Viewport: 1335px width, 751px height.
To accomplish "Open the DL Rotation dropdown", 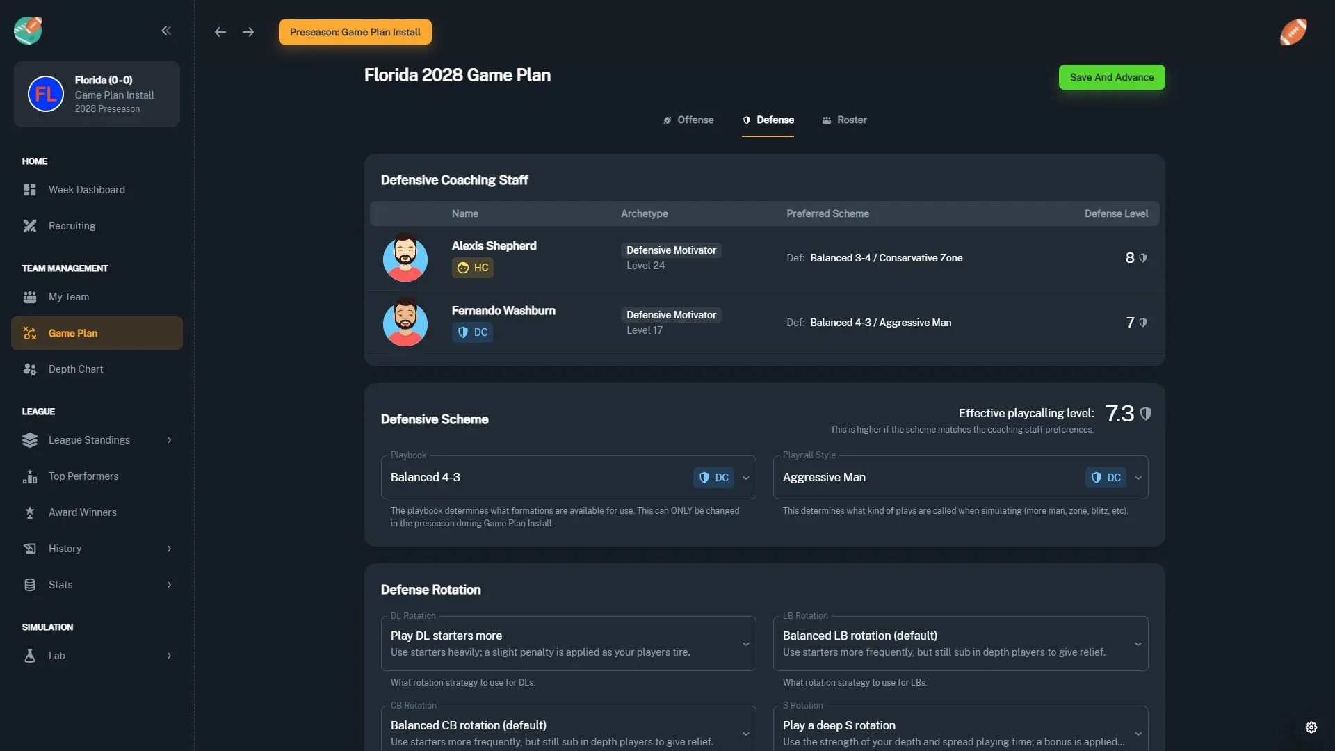I will click(x=567, y=644).
